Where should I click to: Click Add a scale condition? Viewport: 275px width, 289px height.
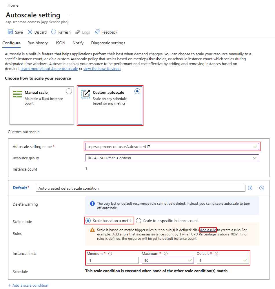[28, 285]
